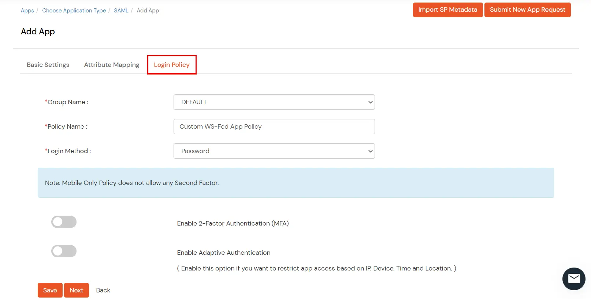Go back using the Back link
The width and height of the screenshot is (591, 299).
(x=103, y=290)
